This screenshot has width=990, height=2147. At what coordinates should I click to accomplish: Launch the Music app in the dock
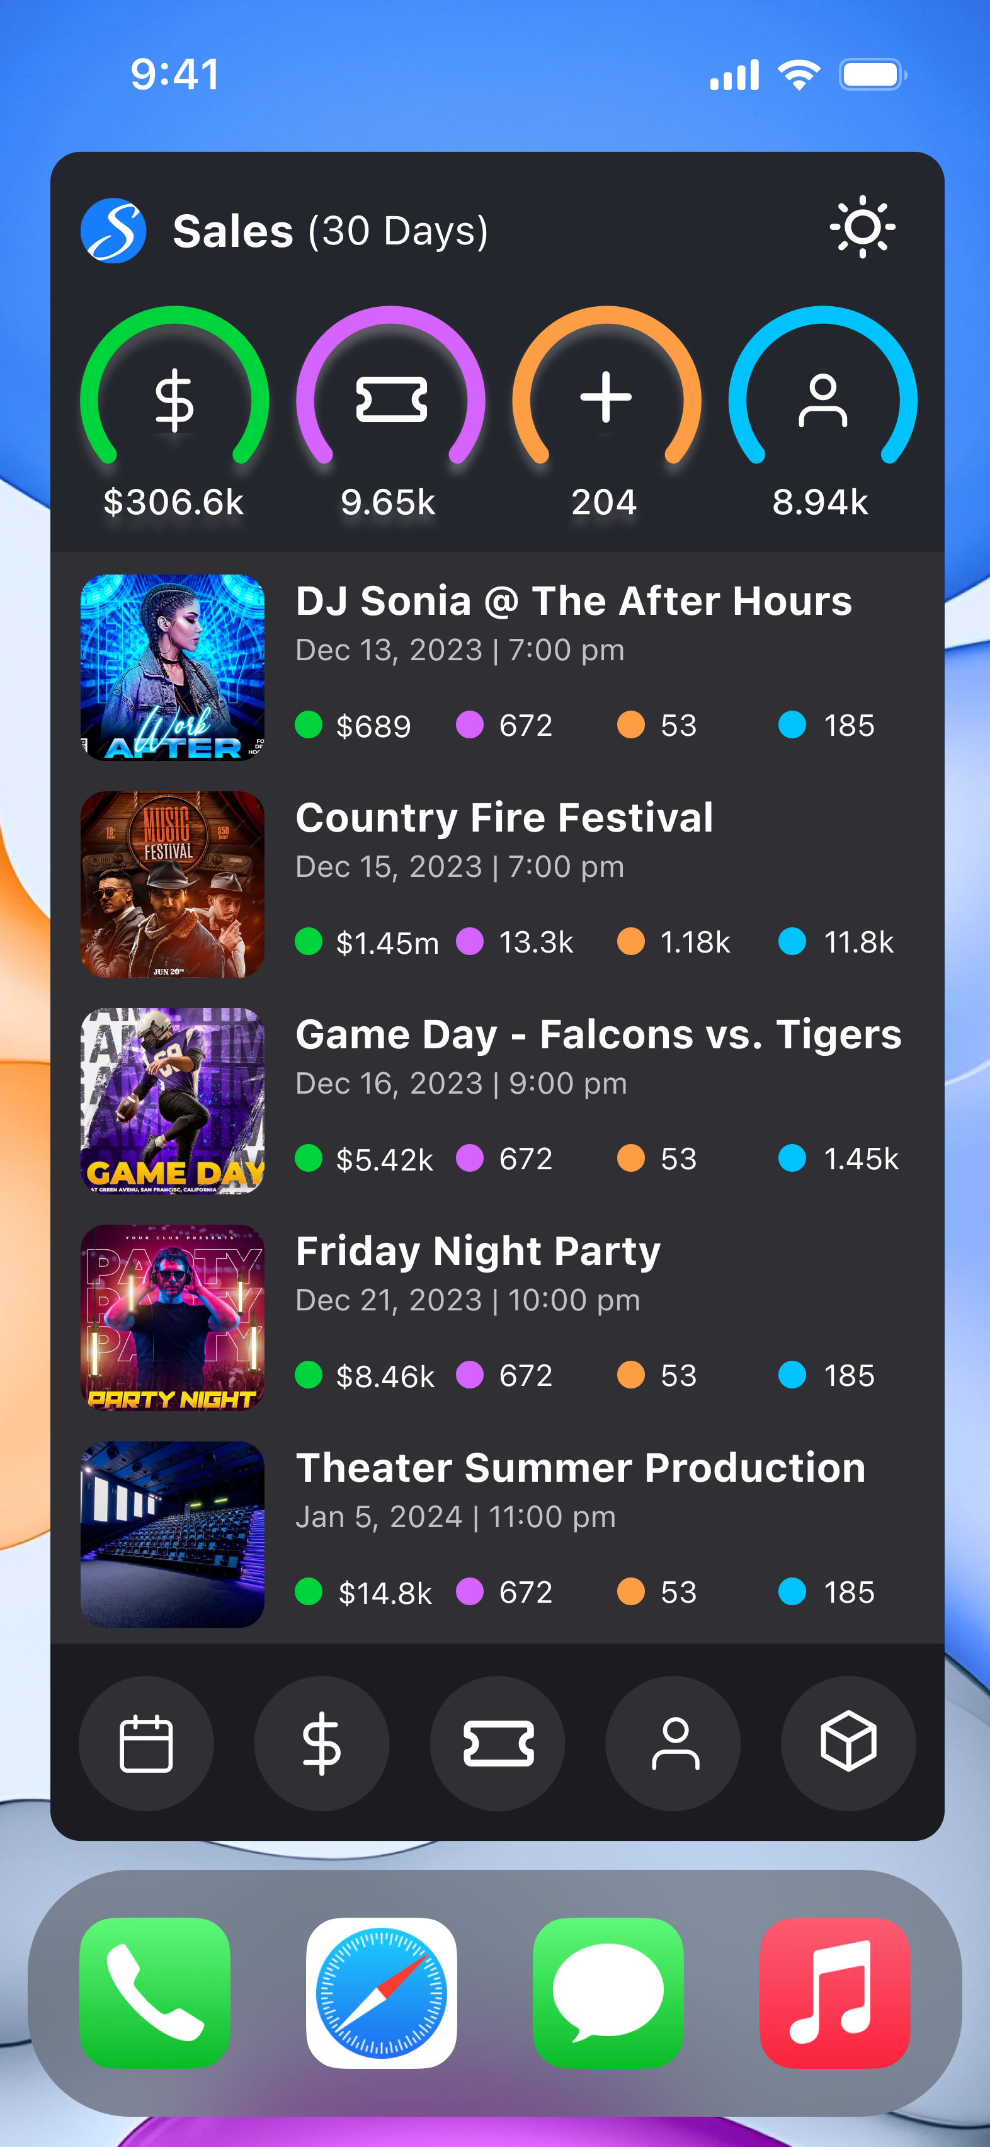point(835,1993)
